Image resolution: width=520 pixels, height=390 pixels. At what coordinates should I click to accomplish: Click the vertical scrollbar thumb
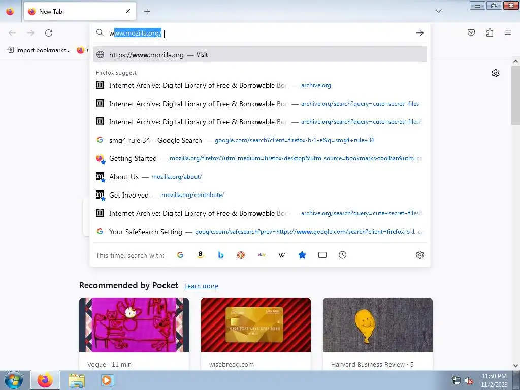(x=515, y=95)
